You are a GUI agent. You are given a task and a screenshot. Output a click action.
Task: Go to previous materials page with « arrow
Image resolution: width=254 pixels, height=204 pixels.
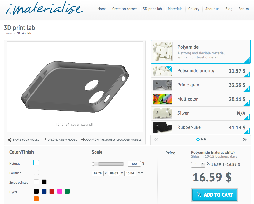(x=156, y=140)
